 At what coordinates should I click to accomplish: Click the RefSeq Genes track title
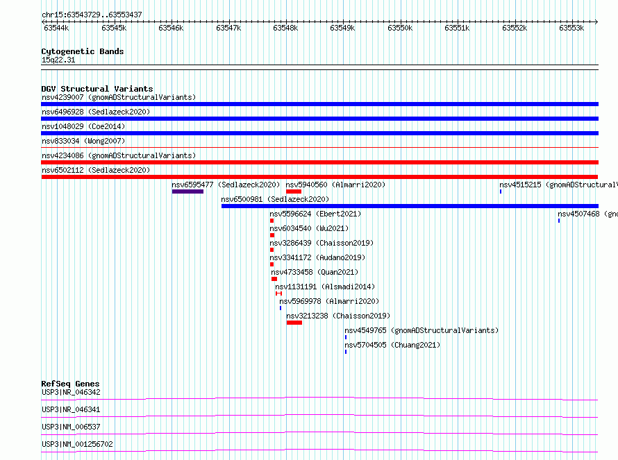tap(70, 384)
